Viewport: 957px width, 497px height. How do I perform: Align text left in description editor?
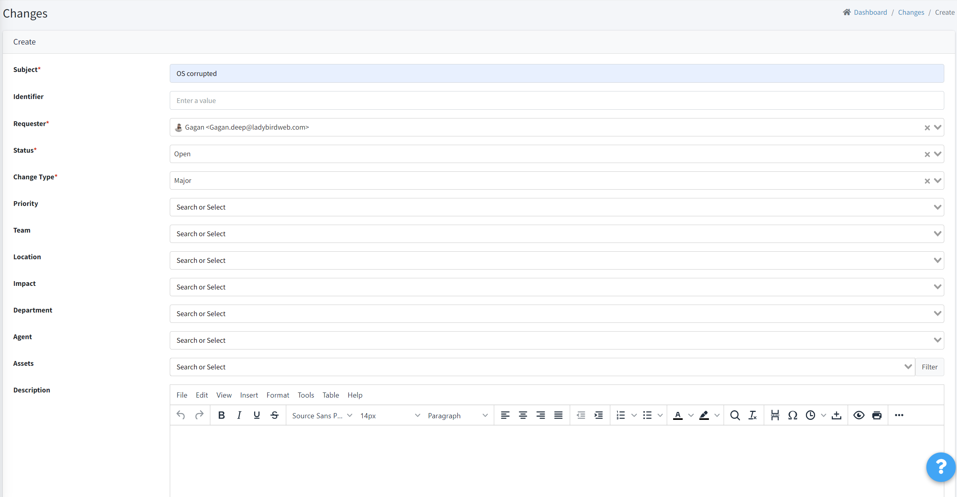[505, 415]
